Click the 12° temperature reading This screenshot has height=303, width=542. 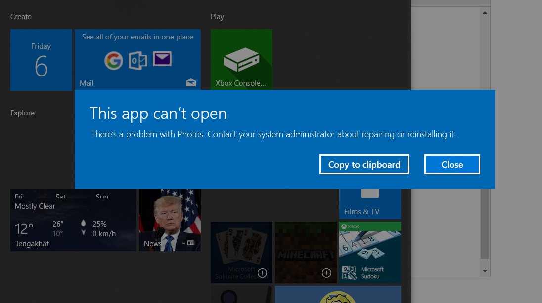coord(24,229)
